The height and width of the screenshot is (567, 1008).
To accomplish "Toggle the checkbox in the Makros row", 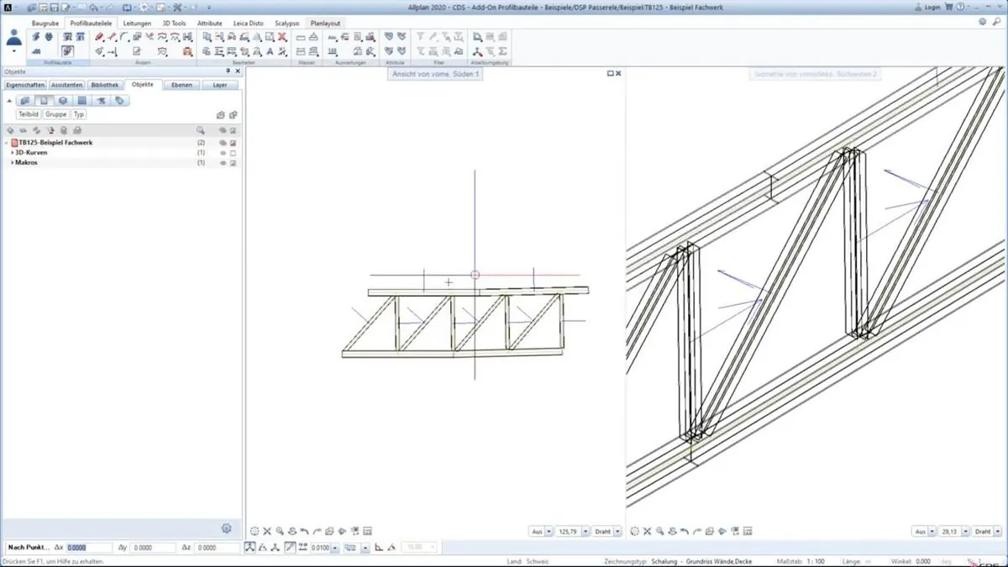I will pos(234,163).
